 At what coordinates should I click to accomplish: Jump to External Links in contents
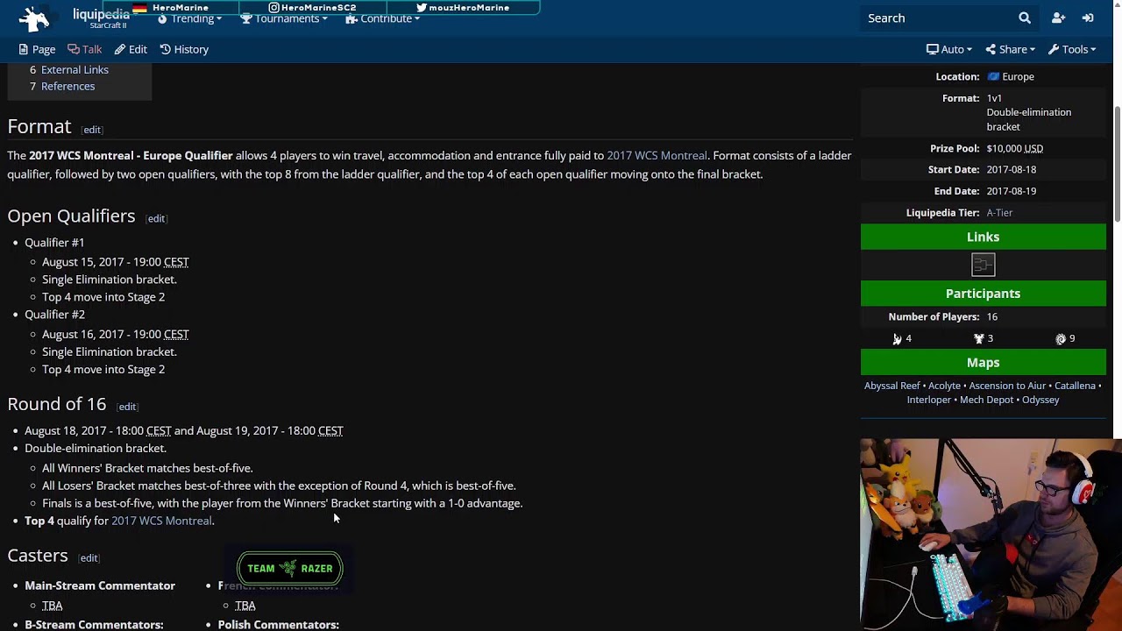75,69
